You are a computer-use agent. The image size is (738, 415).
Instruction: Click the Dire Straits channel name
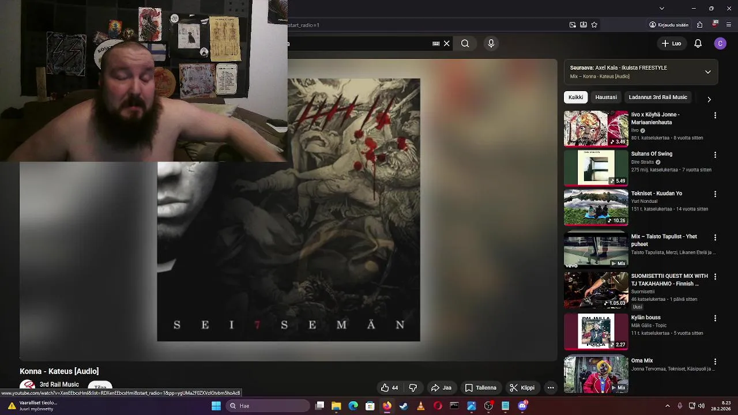point(643,163)
